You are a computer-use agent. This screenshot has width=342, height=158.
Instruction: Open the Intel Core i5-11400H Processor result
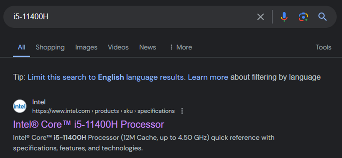(x=89, y=124)
